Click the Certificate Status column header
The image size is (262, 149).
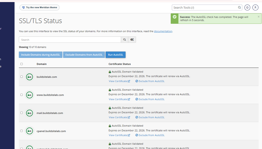tap(120, 64)
